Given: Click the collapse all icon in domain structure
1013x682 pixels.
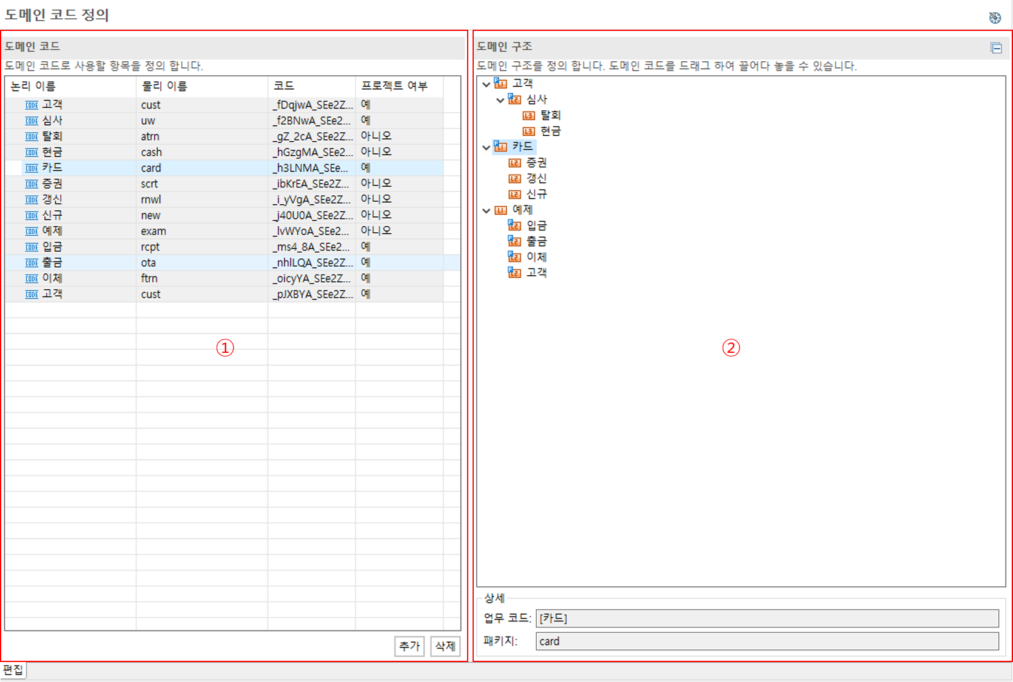Looking at the screenshot, I should click(996, 48).
